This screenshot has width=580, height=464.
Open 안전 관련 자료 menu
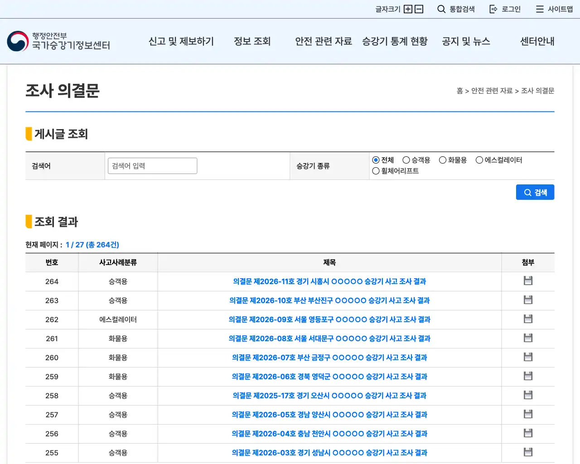[x=324, y=41]
